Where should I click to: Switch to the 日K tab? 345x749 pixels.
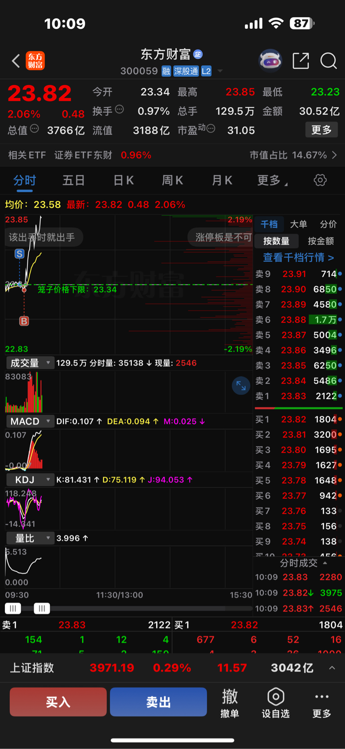(123, 181)
